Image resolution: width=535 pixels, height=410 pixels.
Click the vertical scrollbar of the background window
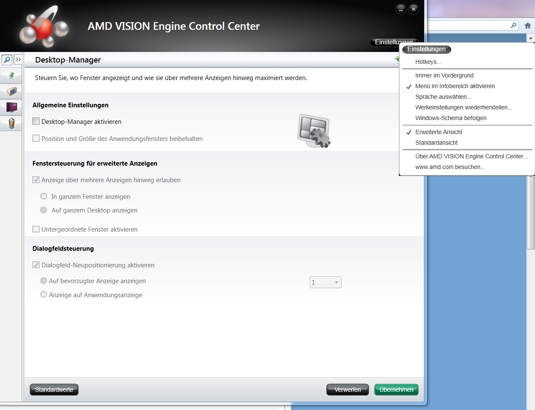531,212
